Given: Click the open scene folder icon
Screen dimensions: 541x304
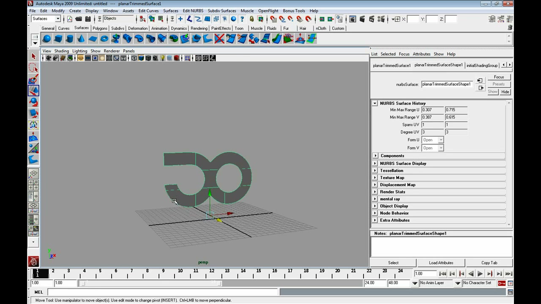Looking at the screenshot, I should point(79,19).
